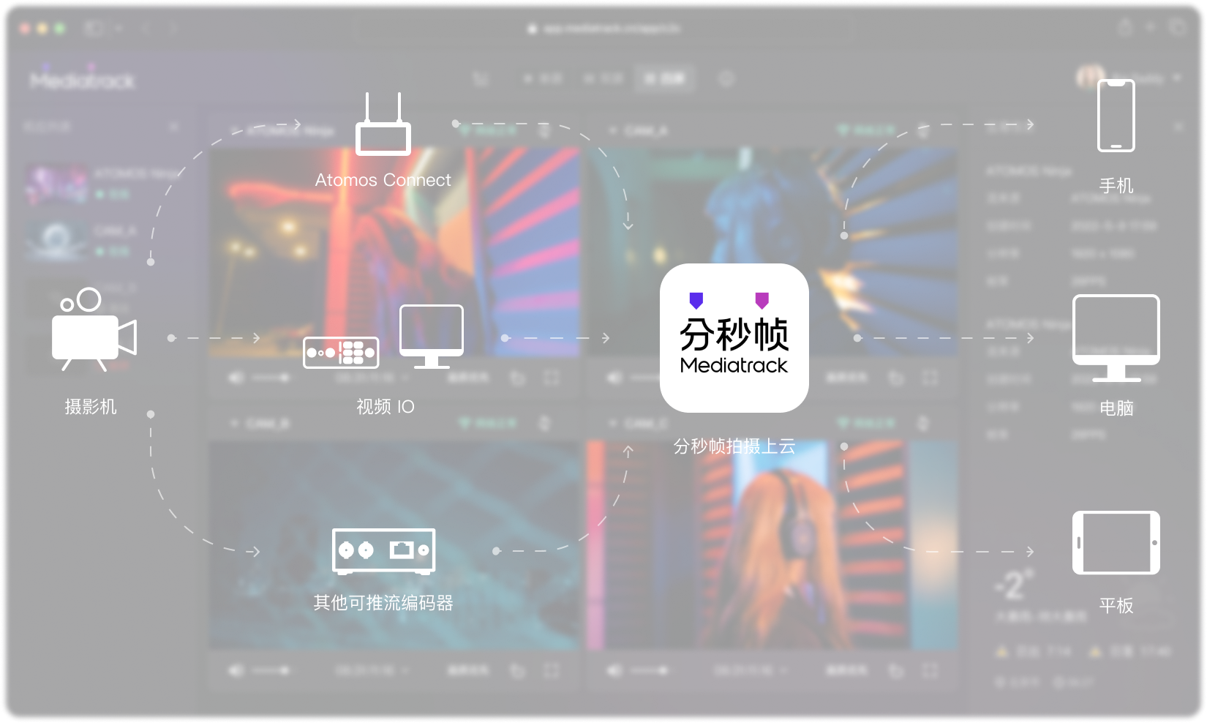Click the Mediatrack logo in the app header
Viewport: 1207px width, 723px height.
pyautogui.click(x=82, y=79)
